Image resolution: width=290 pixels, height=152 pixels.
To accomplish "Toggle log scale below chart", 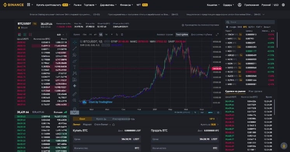I will tap(202, 113).
